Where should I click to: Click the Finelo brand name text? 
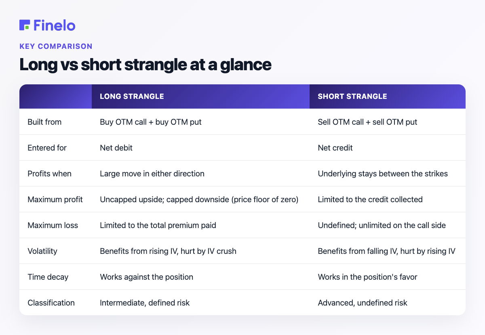[x=55, y=25]
